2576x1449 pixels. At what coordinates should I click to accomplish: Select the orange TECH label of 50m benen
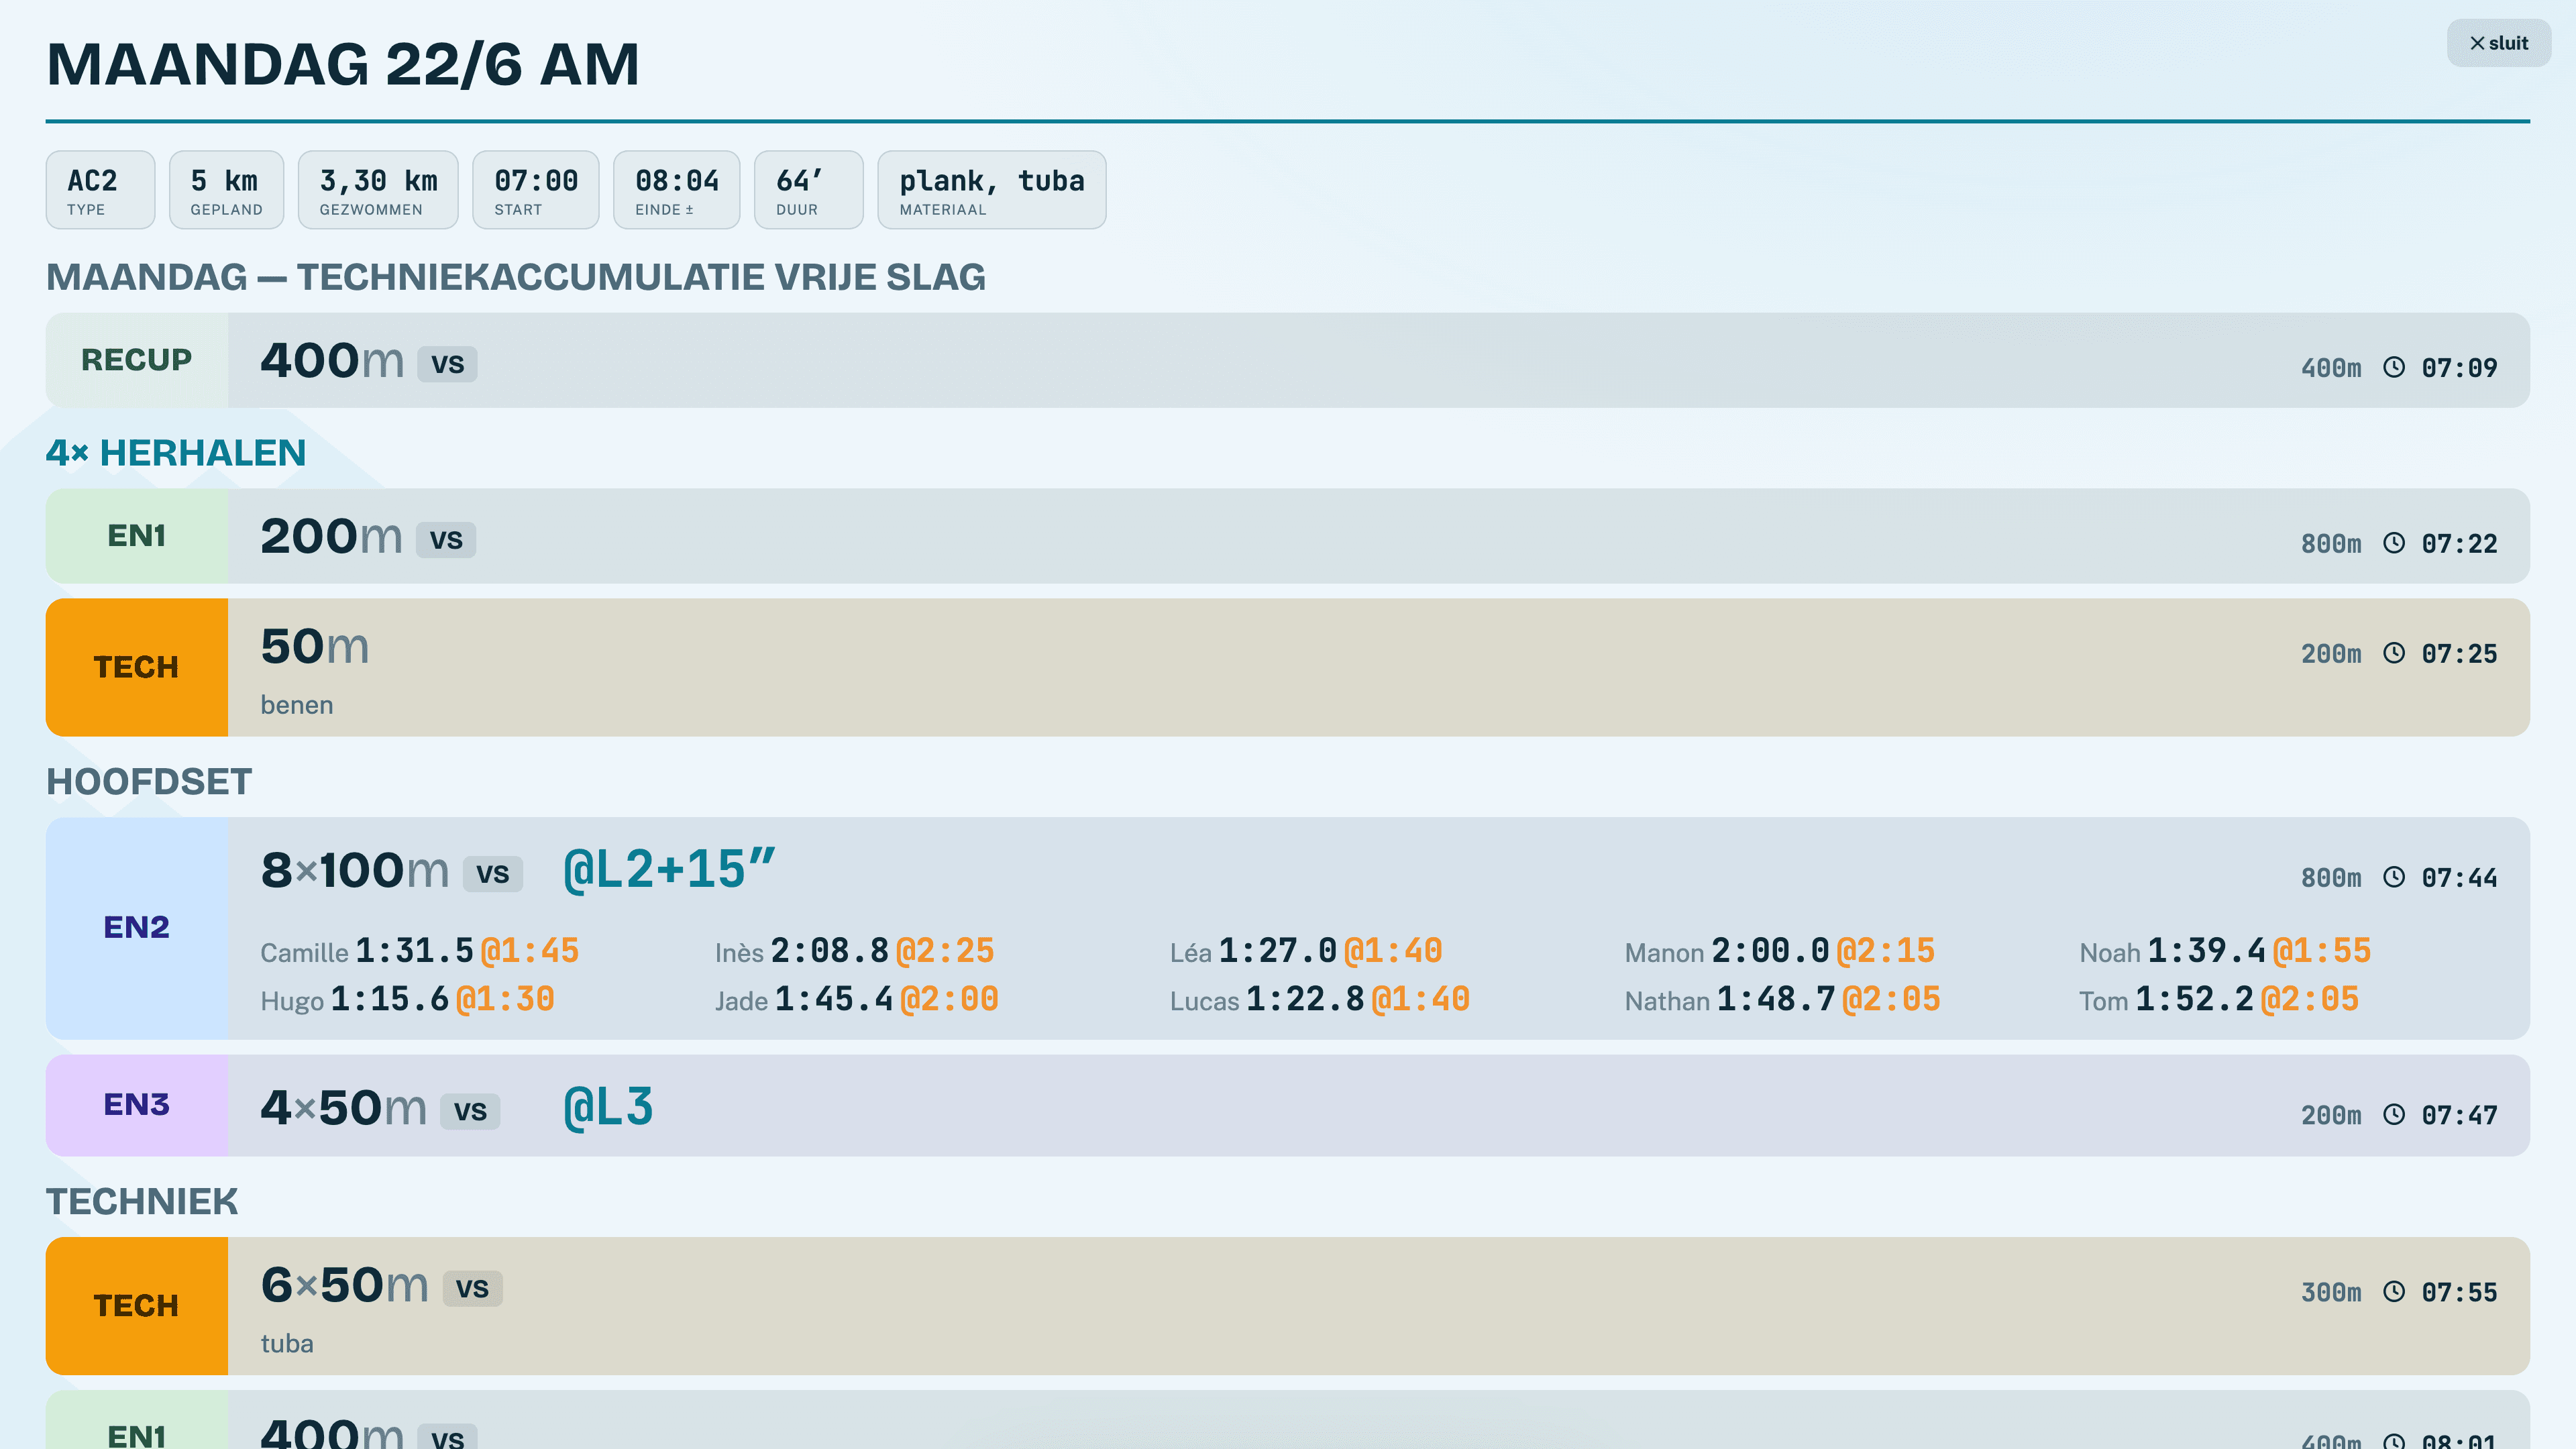coord(137,667)
